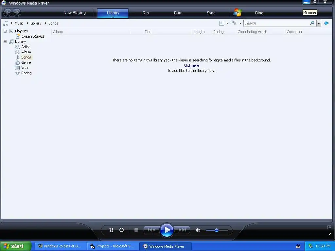Switch to the Now Playing tab
The image size is (335, 251).
[x=75, y=13]
